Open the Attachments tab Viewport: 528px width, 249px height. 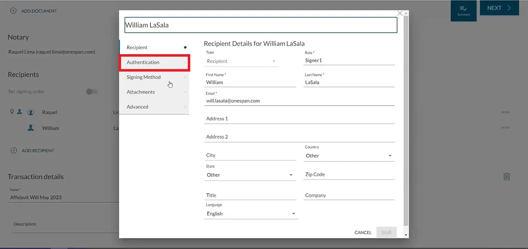[x=154, y=92]
